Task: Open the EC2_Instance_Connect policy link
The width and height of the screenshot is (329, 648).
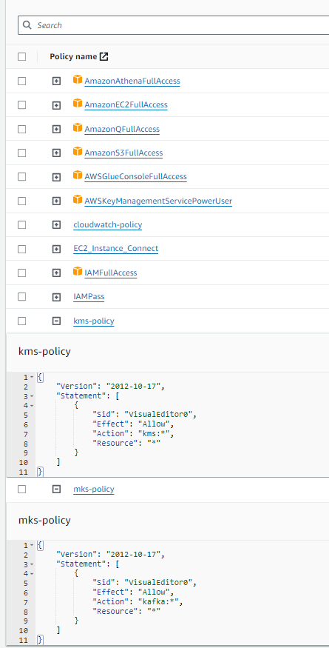Action: pyautogui.click(x=115, y=248)
